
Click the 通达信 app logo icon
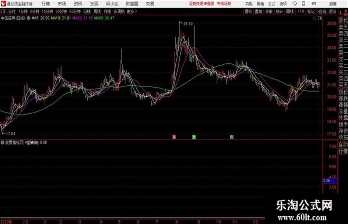3,4
